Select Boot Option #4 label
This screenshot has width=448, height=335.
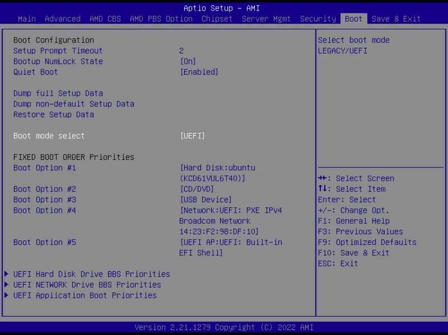point(45,211)
